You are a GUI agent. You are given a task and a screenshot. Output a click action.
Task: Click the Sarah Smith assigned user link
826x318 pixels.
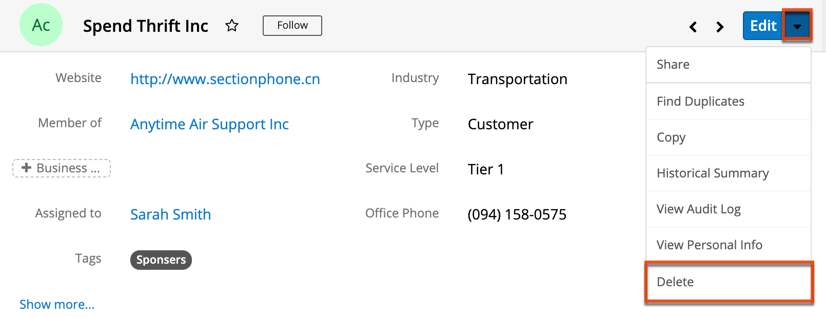point(170,214)
